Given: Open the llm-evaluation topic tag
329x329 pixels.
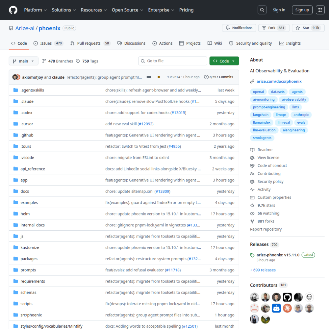Looking at the screenshot, I should 264,130.
